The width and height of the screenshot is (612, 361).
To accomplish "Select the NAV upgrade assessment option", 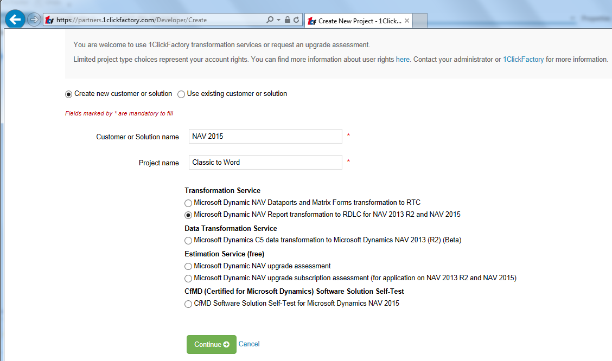I will [x=188, y=267].
